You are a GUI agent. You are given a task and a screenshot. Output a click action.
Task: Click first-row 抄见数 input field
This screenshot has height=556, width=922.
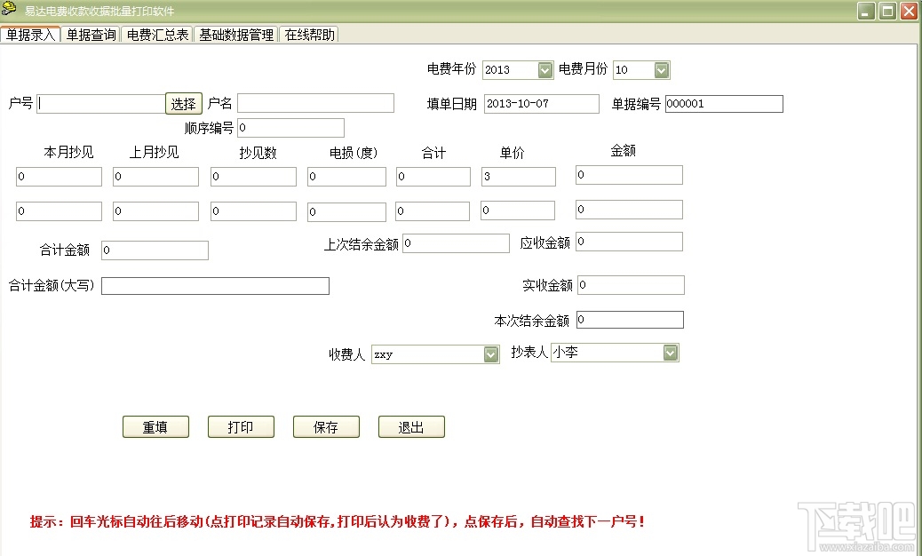[x=253, y=177]
